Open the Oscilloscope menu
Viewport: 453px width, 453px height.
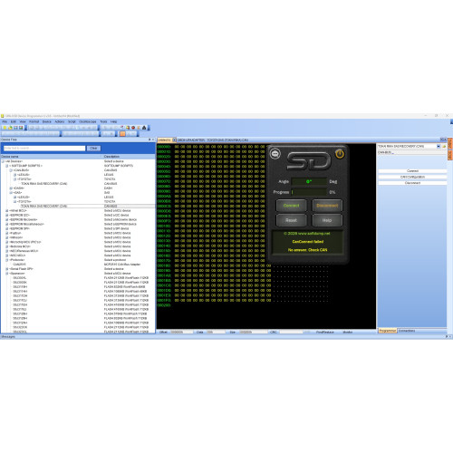coord(88,121)
